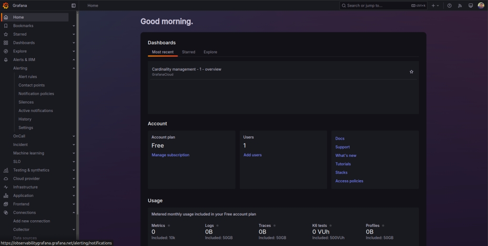Collapse the Alerting subsection chevron
The image size is (488, 246).
coord(73,68)
